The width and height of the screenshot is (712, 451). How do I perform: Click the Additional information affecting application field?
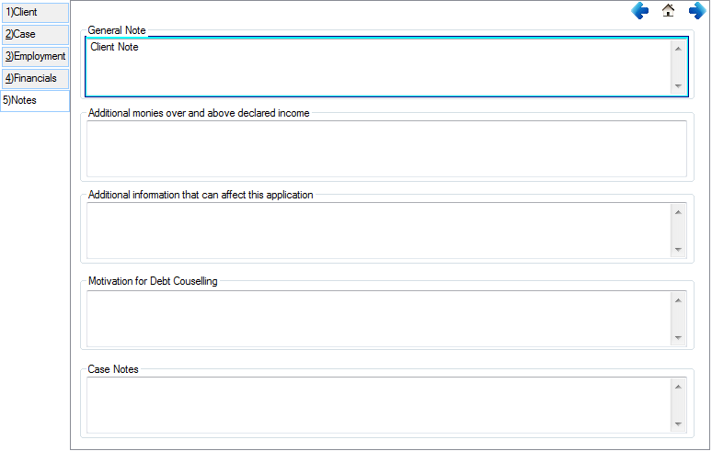377,231
